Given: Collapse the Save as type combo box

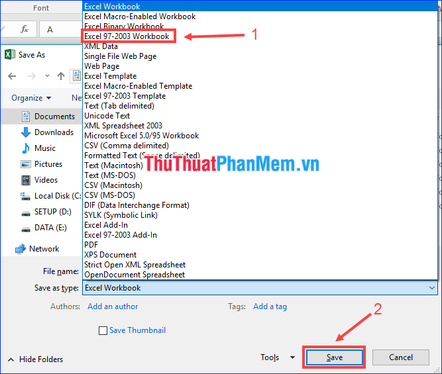Looking at the screenshot, I should 431,288.
